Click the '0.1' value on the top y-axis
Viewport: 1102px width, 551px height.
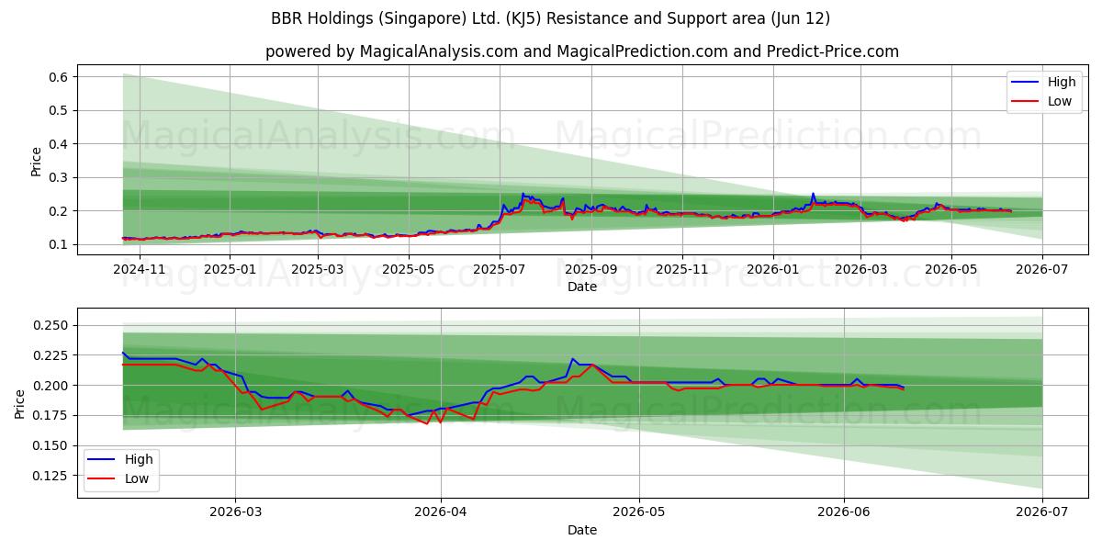(x=60, y=244)
